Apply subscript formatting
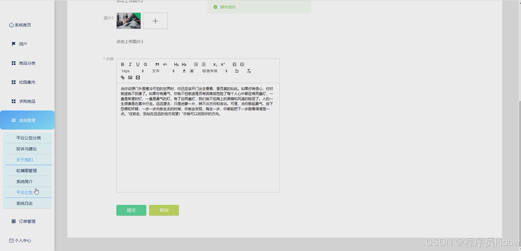Image resolution: width=521 pixels, height=251 pixels. point(215,64)
